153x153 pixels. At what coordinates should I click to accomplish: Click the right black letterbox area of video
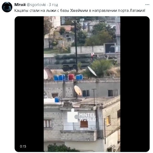point(135,84)
